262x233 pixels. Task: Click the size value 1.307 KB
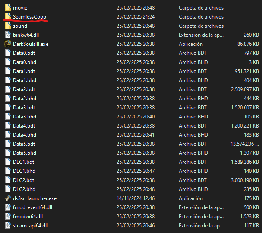click(x=249, y=153)
